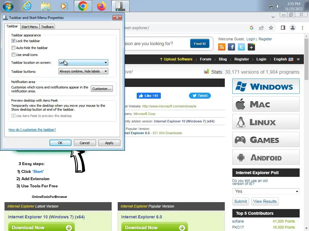This screenshot has width=309, height=231.
Task: Select the Linux platform button
Action: pos(266,122)
